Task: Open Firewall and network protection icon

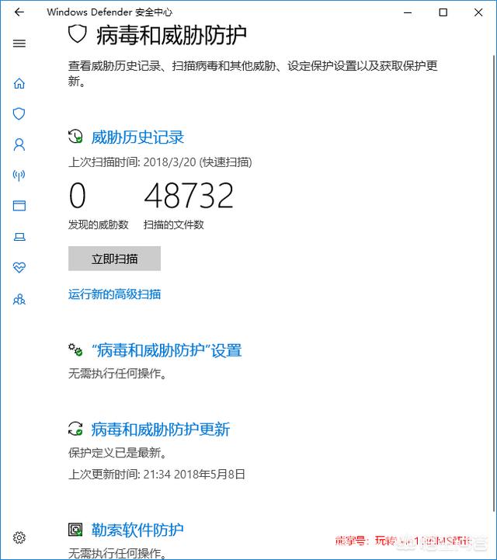Action: [x=19, y=176]
